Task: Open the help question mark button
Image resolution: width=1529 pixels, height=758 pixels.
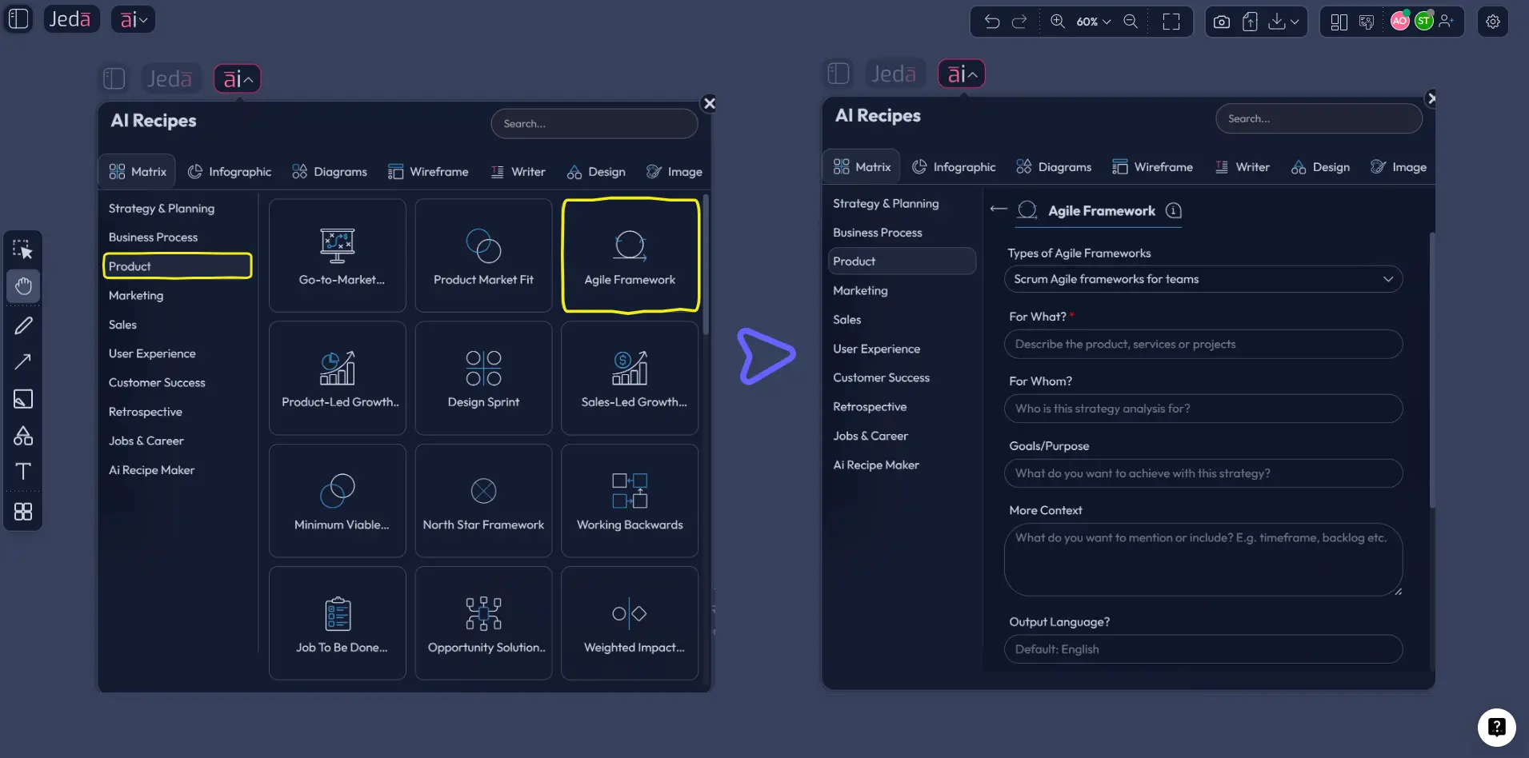Action: point(1496,727)
